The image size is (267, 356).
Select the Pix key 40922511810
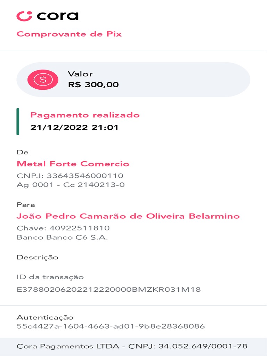[63, 228]
